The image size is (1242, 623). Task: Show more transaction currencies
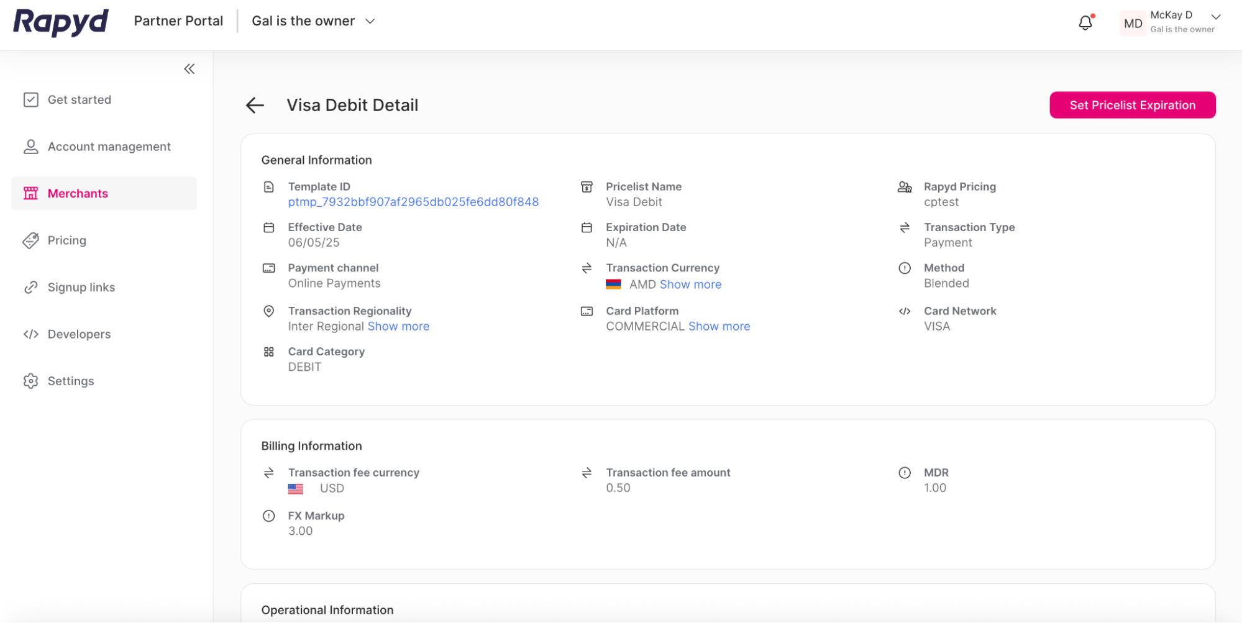click(x=690, y=284)
